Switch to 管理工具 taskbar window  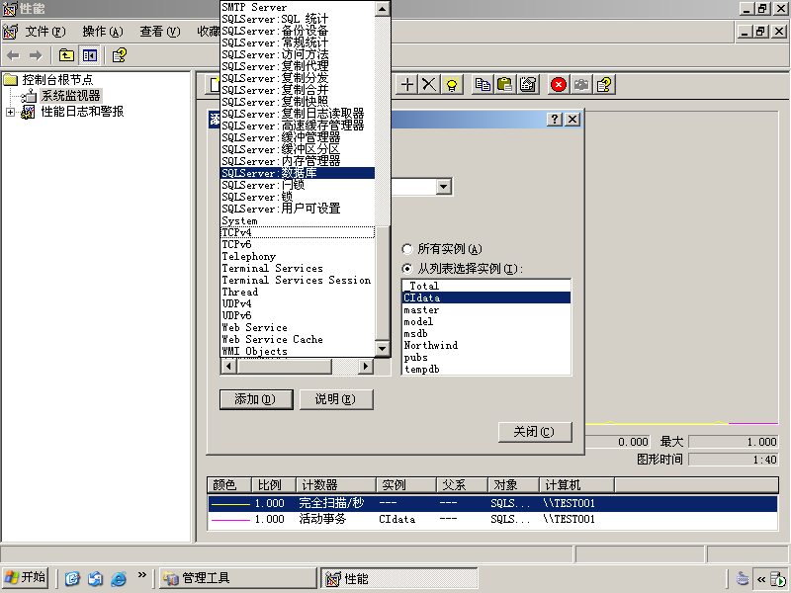click(x=238, y=578)
